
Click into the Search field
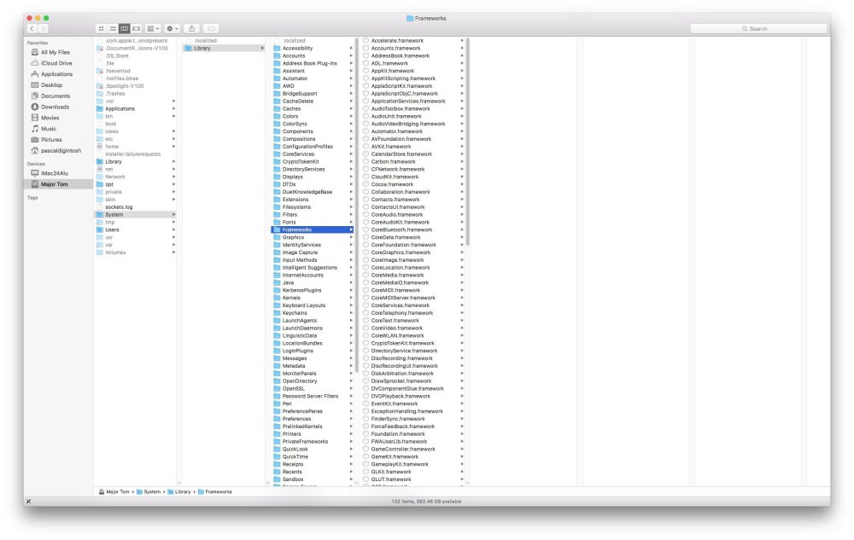(x=758, y=28)
